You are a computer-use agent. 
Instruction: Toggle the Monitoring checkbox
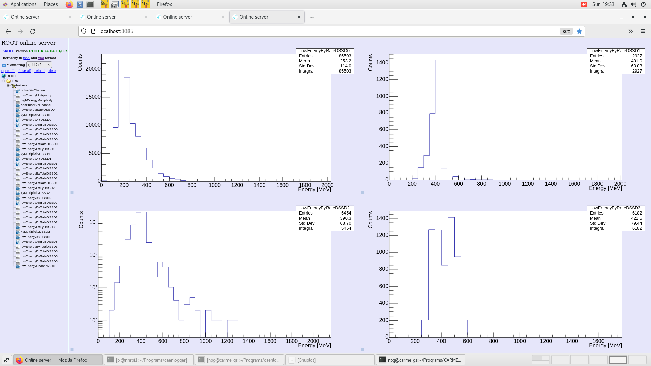click(4, 65)
